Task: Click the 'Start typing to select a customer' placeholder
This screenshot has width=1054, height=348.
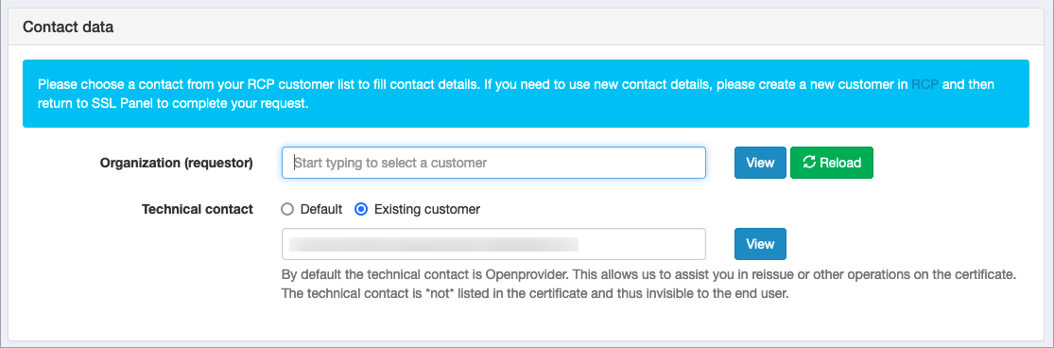Action: (390, 163)
